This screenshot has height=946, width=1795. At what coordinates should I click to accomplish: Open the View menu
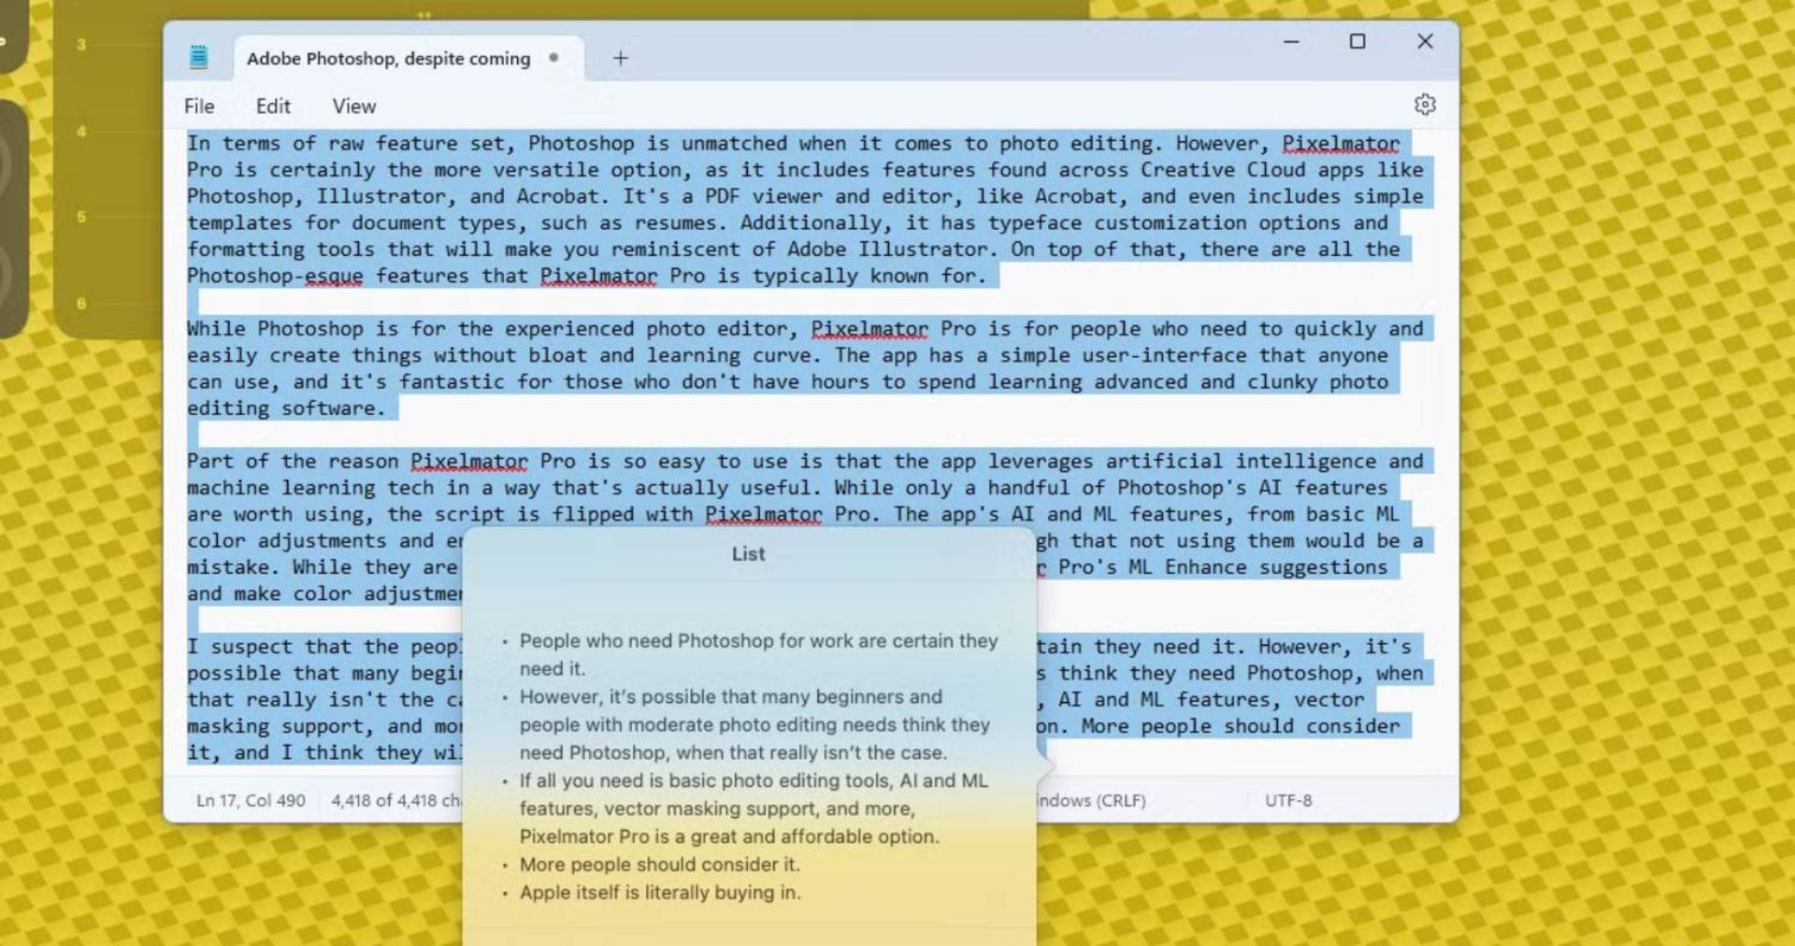354,107
